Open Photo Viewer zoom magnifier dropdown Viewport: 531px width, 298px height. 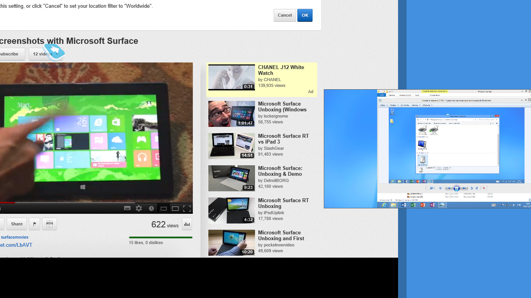point(432,188)
